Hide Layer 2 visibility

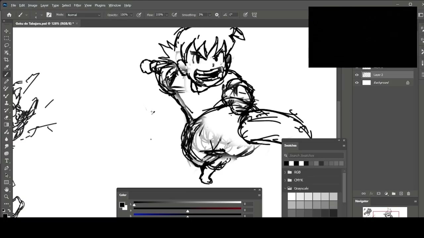point(357,75)
